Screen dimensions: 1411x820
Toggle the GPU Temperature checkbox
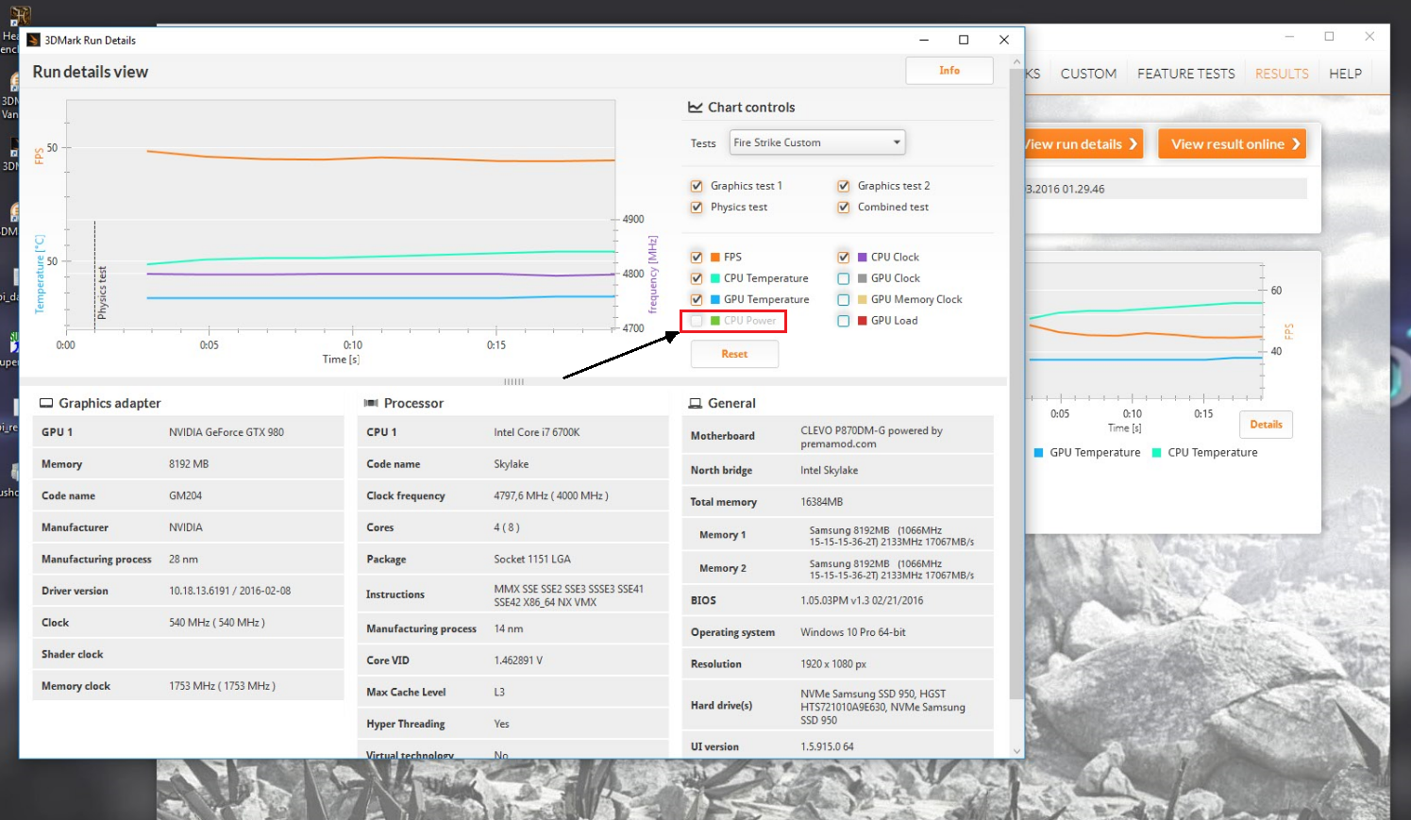[697, 299]
